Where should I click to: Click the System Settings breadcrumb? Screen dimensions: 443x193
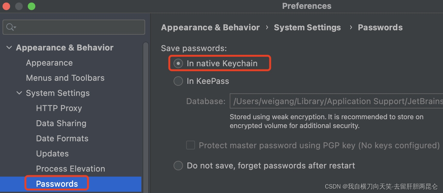point(307,27)
